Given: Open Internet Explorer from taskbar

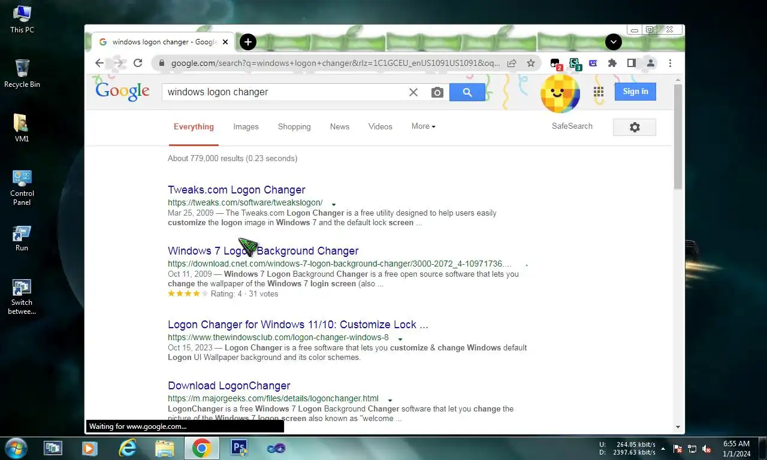Looking at the screenshot, I should pos(128,447).
